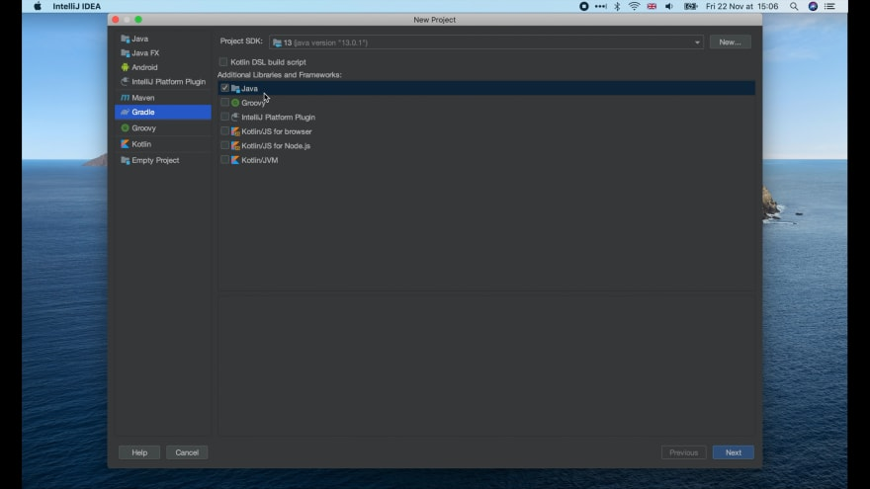Click the Wi-Fi menu bar icon
This screenshot has height=489, width=870.
634,6
